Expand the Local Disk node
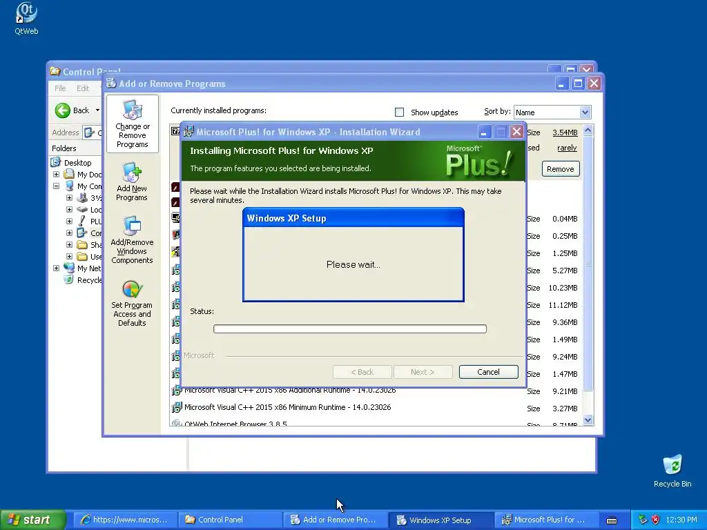 [x=70, y=210]
